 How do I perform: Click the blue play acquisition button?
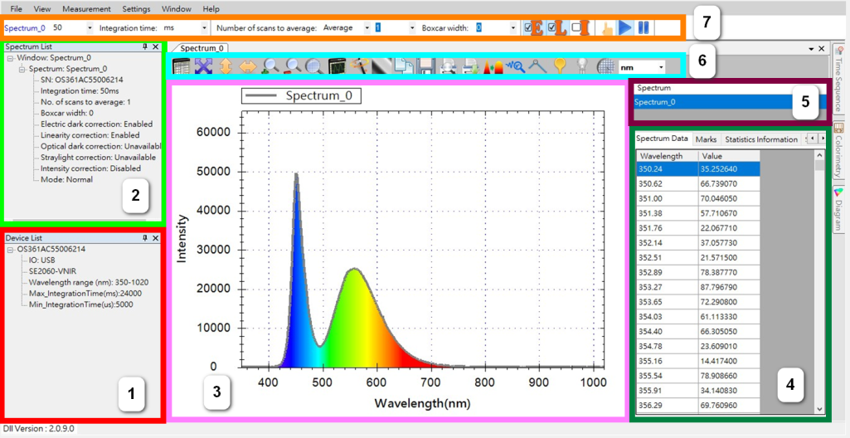(x=625, y=28)
